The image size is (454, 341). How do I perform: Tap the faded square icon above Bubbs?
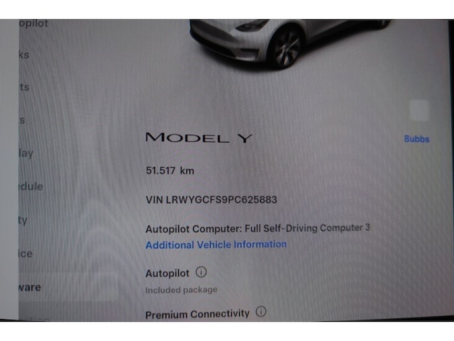pos(420,110)
